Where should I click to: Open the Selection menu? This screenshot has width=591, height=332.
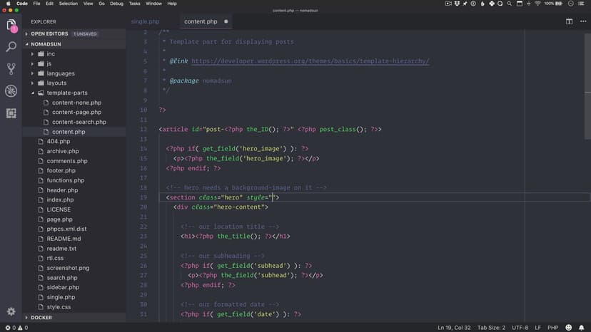pos(69,4)
